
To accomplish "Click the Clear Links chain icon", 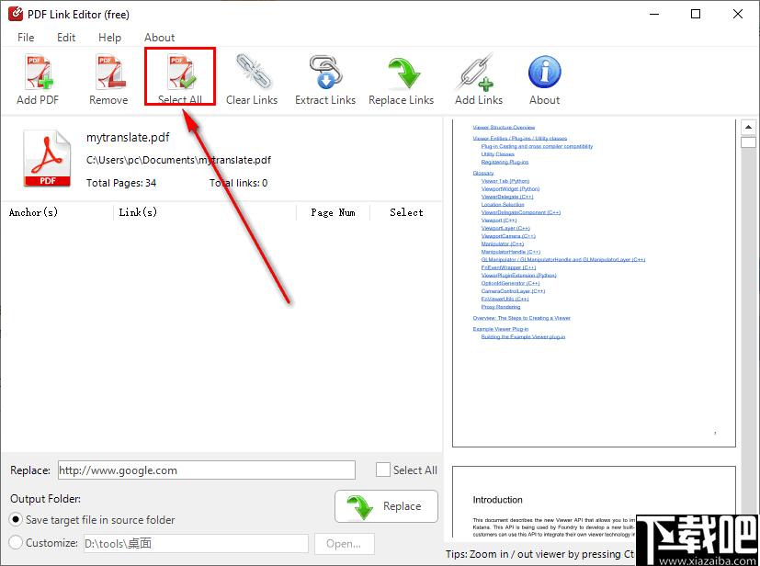I will (x=254, y=72).
